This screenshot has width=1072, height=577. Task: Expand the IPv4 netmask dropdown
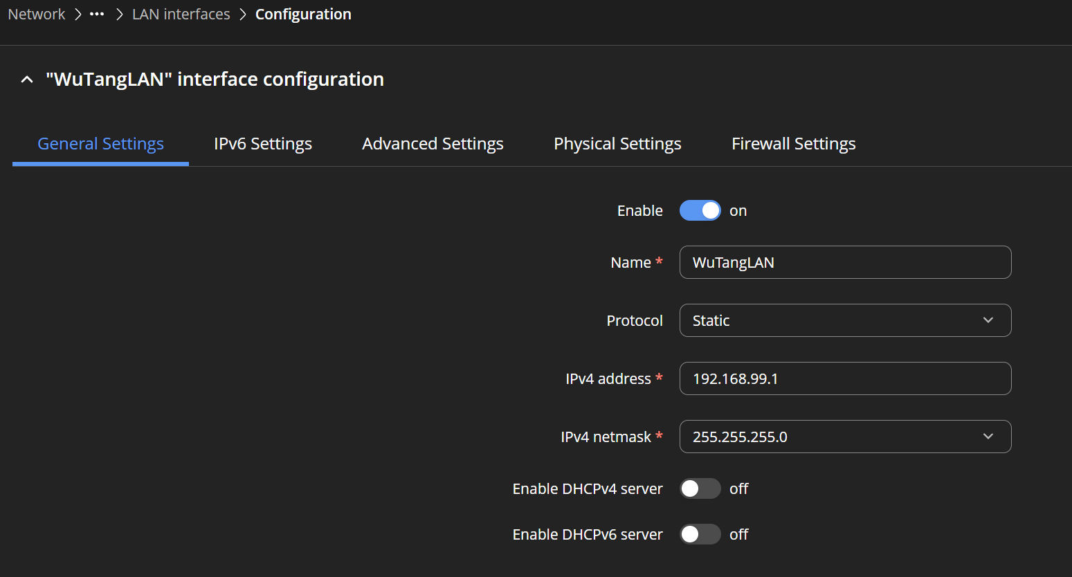[988, 437]
